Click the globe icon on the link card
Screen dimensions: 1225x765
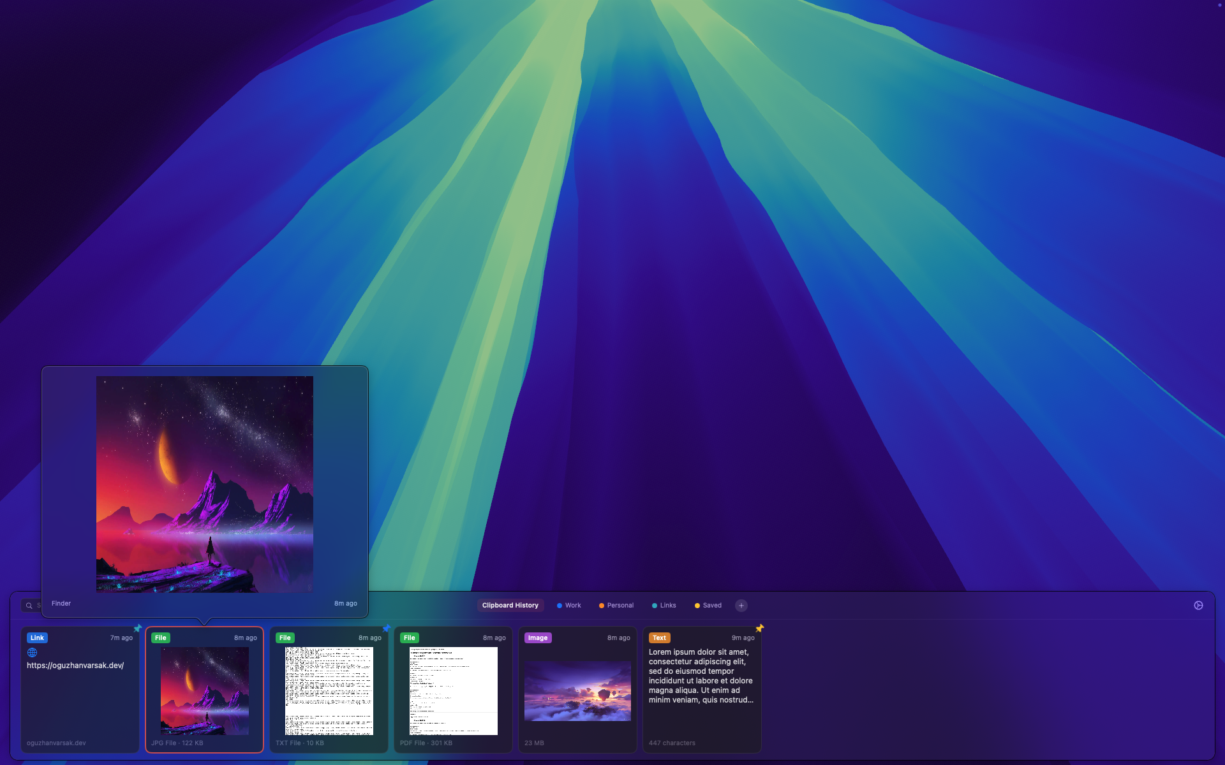pyautogui.click(x=32, y=652)
